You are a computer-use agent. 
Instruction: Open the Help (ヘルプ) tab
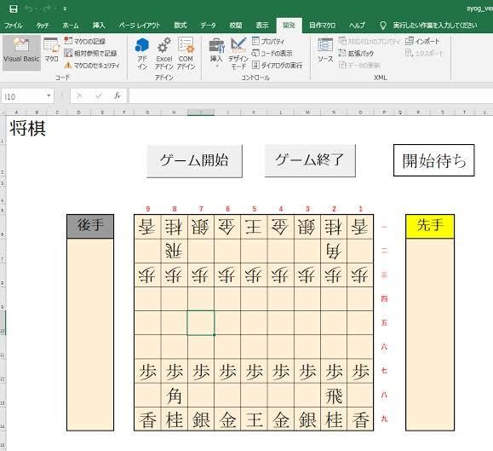coord(357,26)
